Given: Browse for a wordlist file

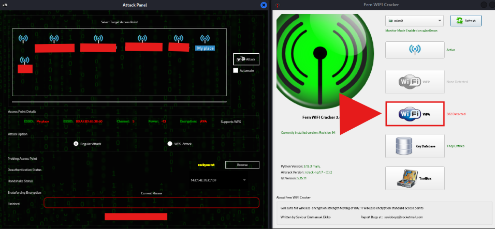Looking at the screenshot, I should tap(242, 165).
